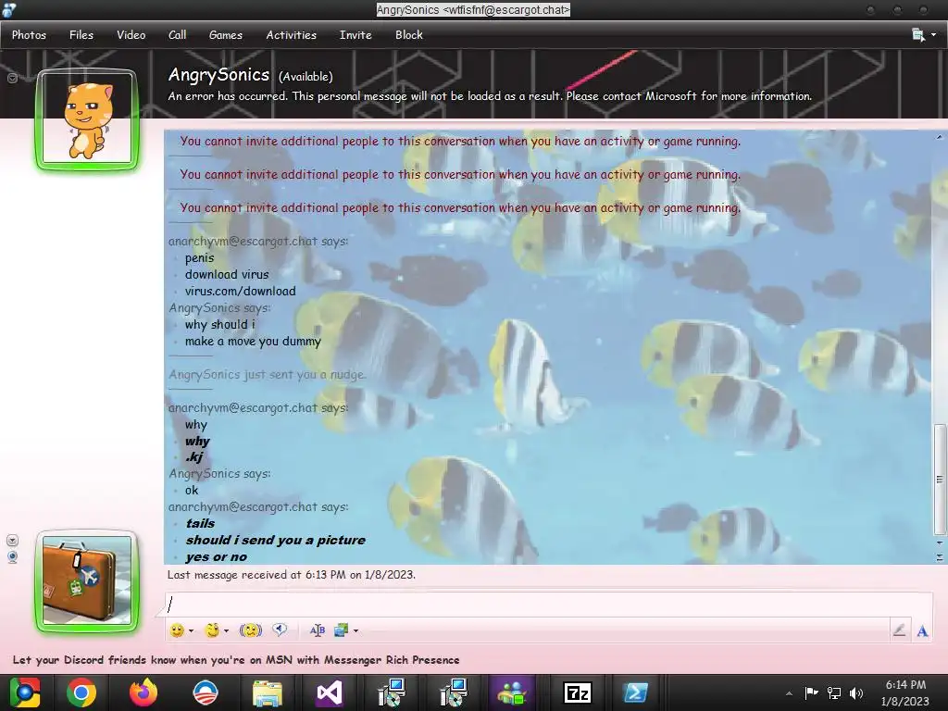The height and width of the screenshot is (711, 948).
Task: Click the scrollbar down arrow in chat
Action: coord(939,543)
